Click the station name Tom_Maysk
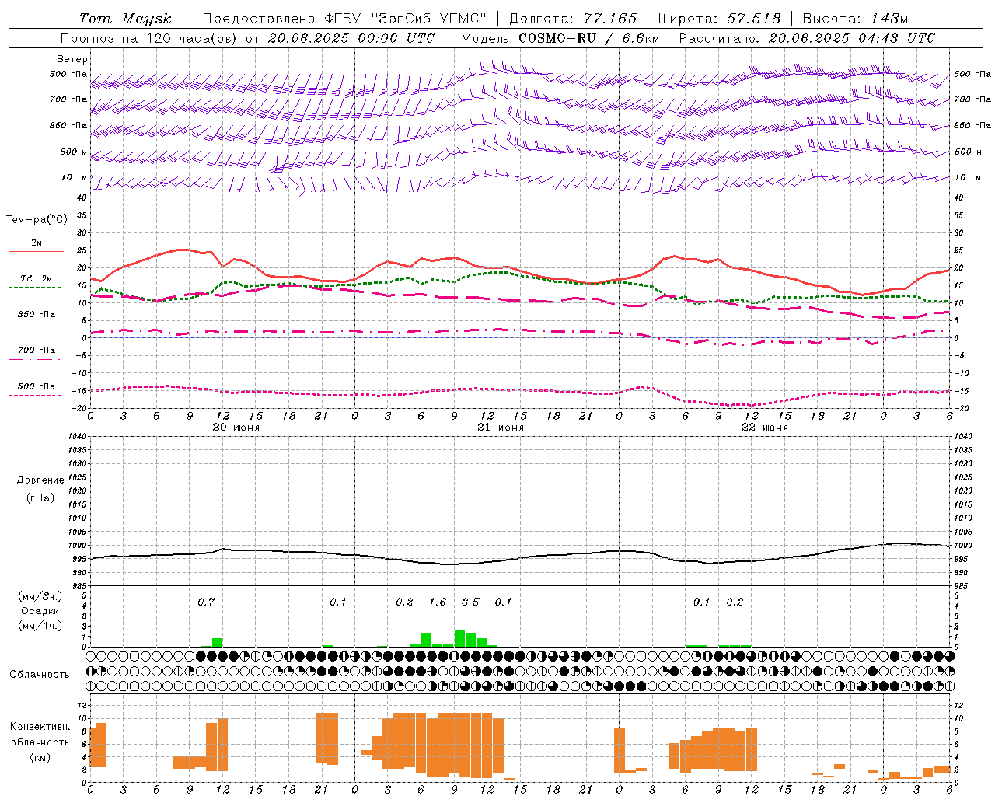 click(125, 19)
